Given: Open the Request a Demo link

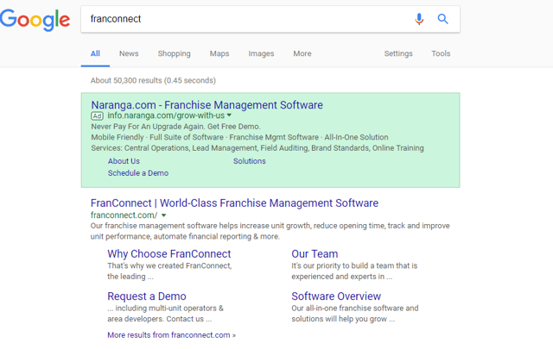Looking at the screenshot, I should tap(147, 296).
